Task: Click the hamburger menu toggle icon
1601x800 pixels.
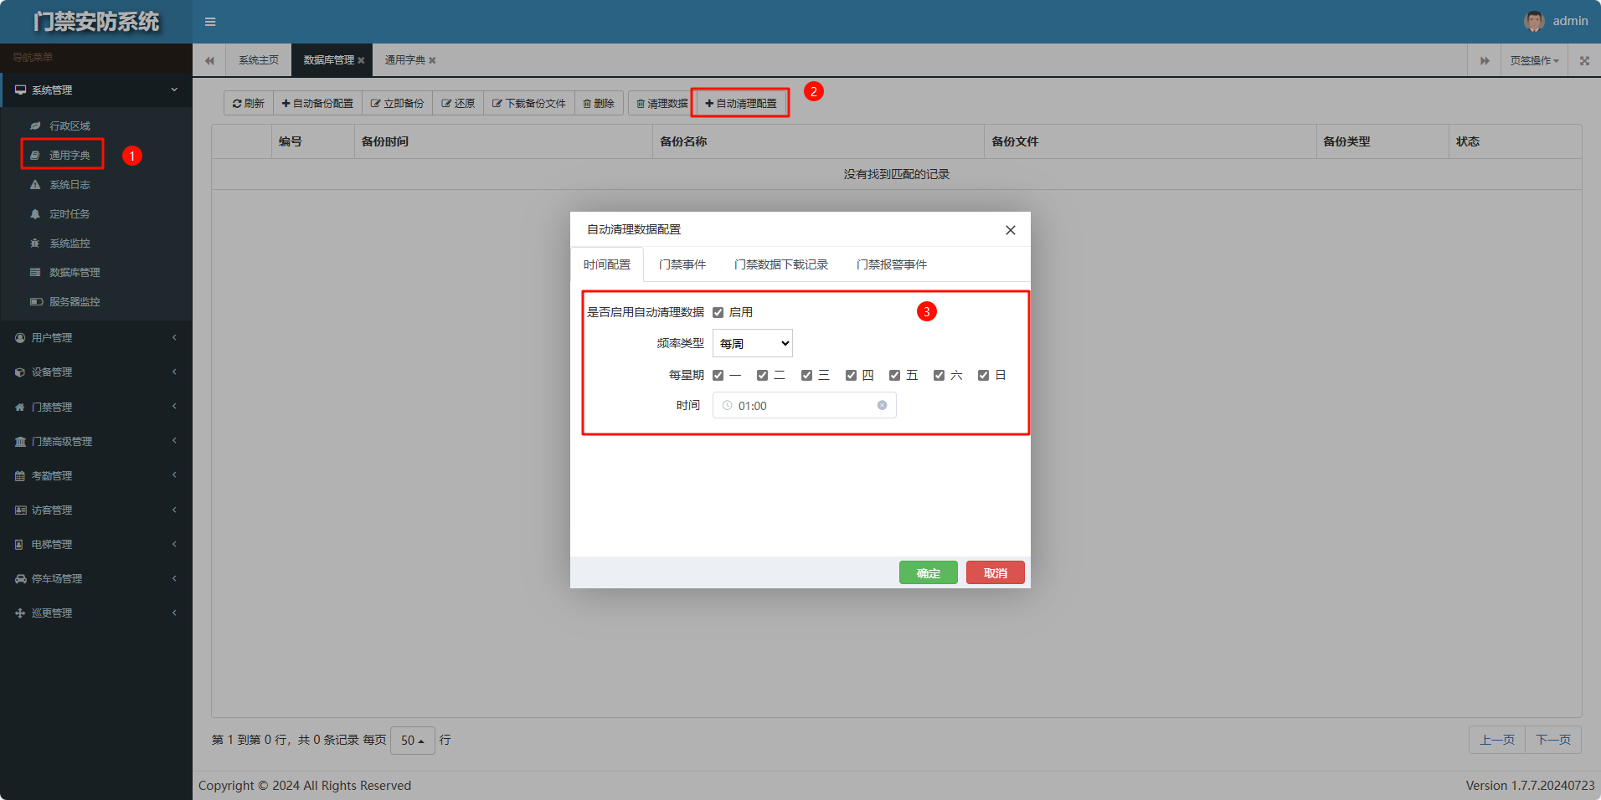Action: click(x=210, y=22)
